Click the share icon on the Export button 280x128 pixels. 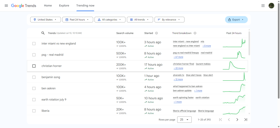(x=229, y=20)
